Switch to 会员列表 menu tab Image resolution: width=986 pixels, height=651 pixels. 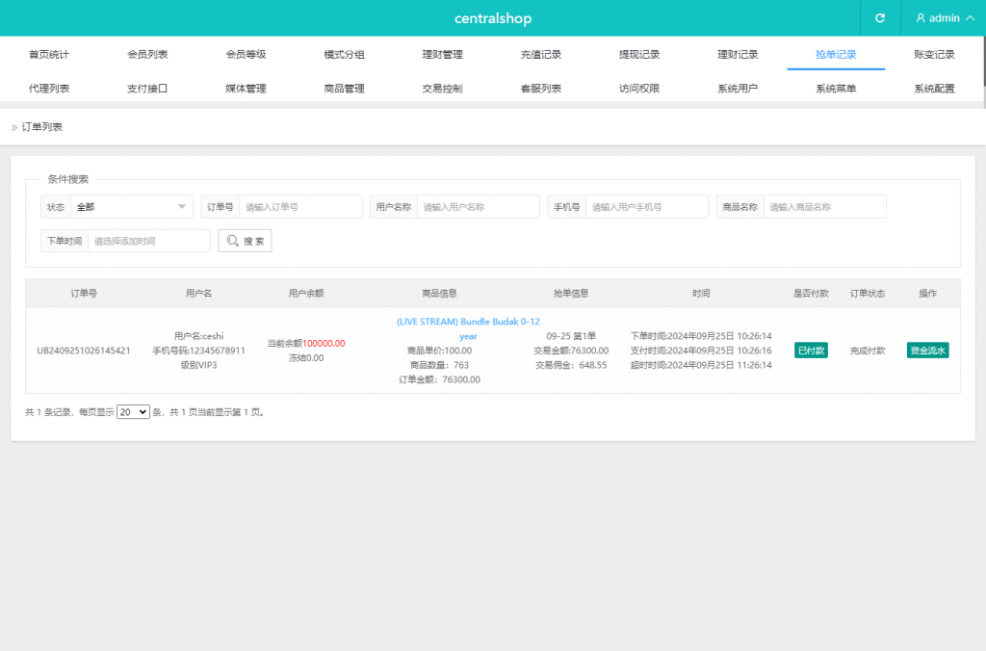coord(147,55)
